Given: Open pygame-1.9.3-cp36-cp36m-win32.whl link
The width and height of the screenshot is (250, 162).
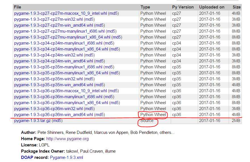Looking at the screenshot, I should tap(49, 109).
